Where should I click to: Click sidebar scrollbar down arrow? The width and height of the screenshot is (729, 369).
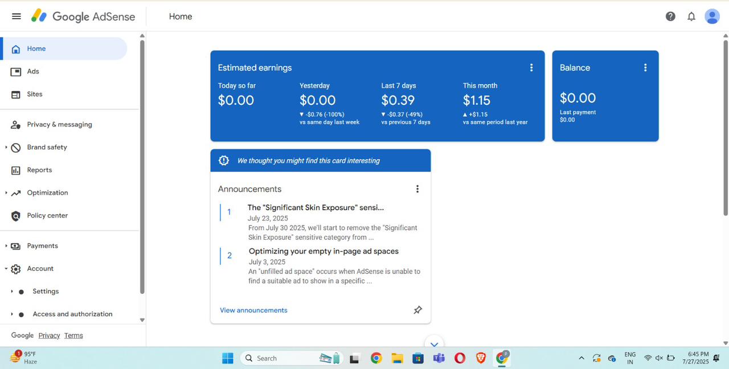[142, 320]
